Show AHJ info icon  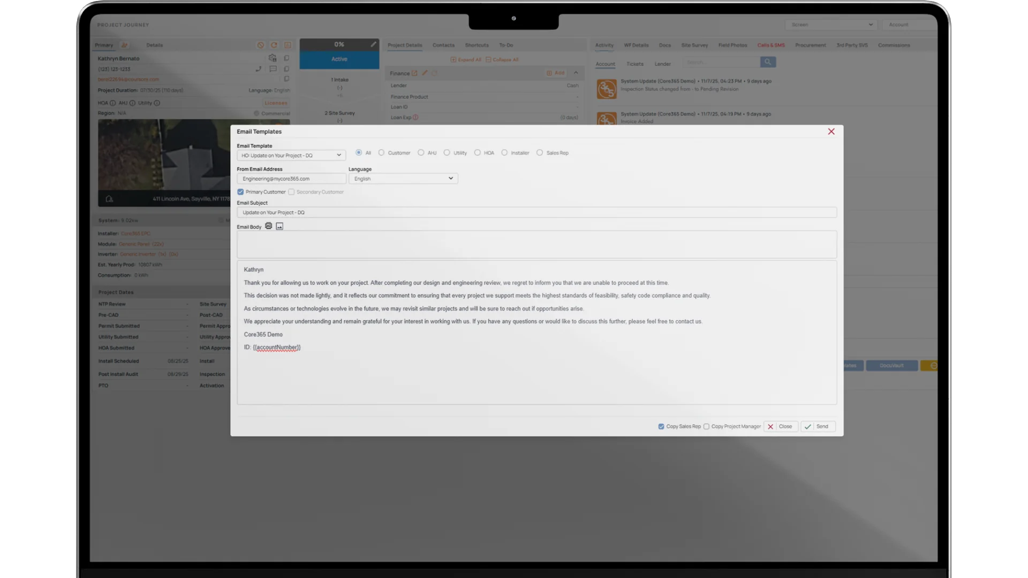[x=132, y=103]
